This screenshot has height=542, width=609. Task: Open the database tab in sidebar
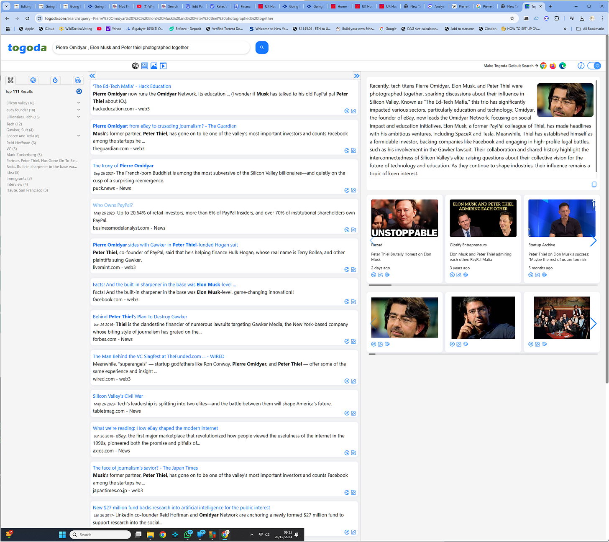point(78,80)
